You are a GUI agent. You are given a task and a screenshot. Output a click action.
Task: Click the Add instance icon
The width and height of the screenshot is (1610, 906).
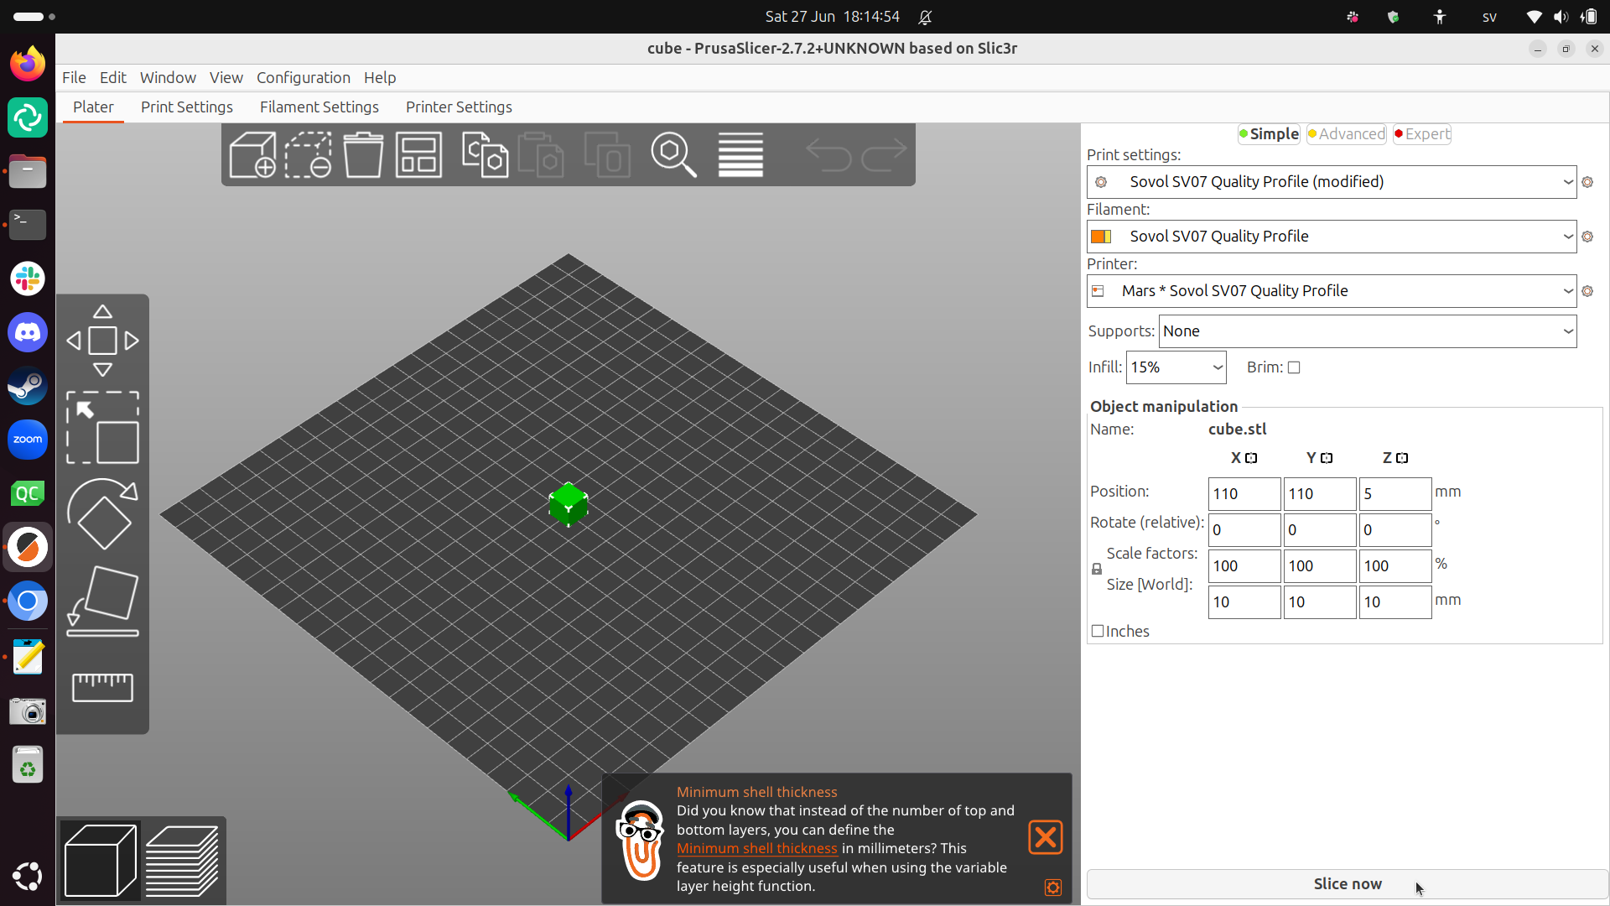coord(607,155)
